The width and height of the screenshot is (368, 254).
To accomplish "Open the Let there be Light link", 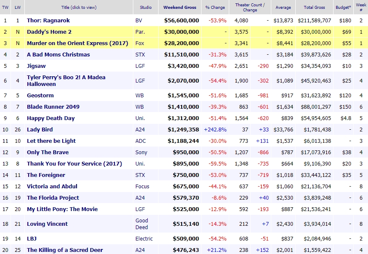I will (x=51, y=141).
